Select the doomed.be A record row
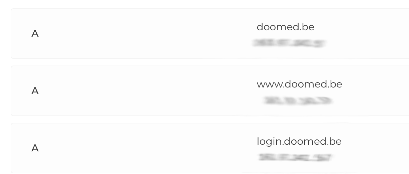This screenshot has width=409, height=174. pyautogui.click(x=210, y=34)
